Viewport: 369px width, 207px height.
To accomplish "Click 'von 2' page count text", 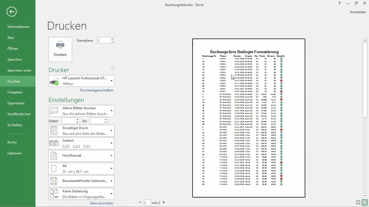I will click(x=156, y=203).
